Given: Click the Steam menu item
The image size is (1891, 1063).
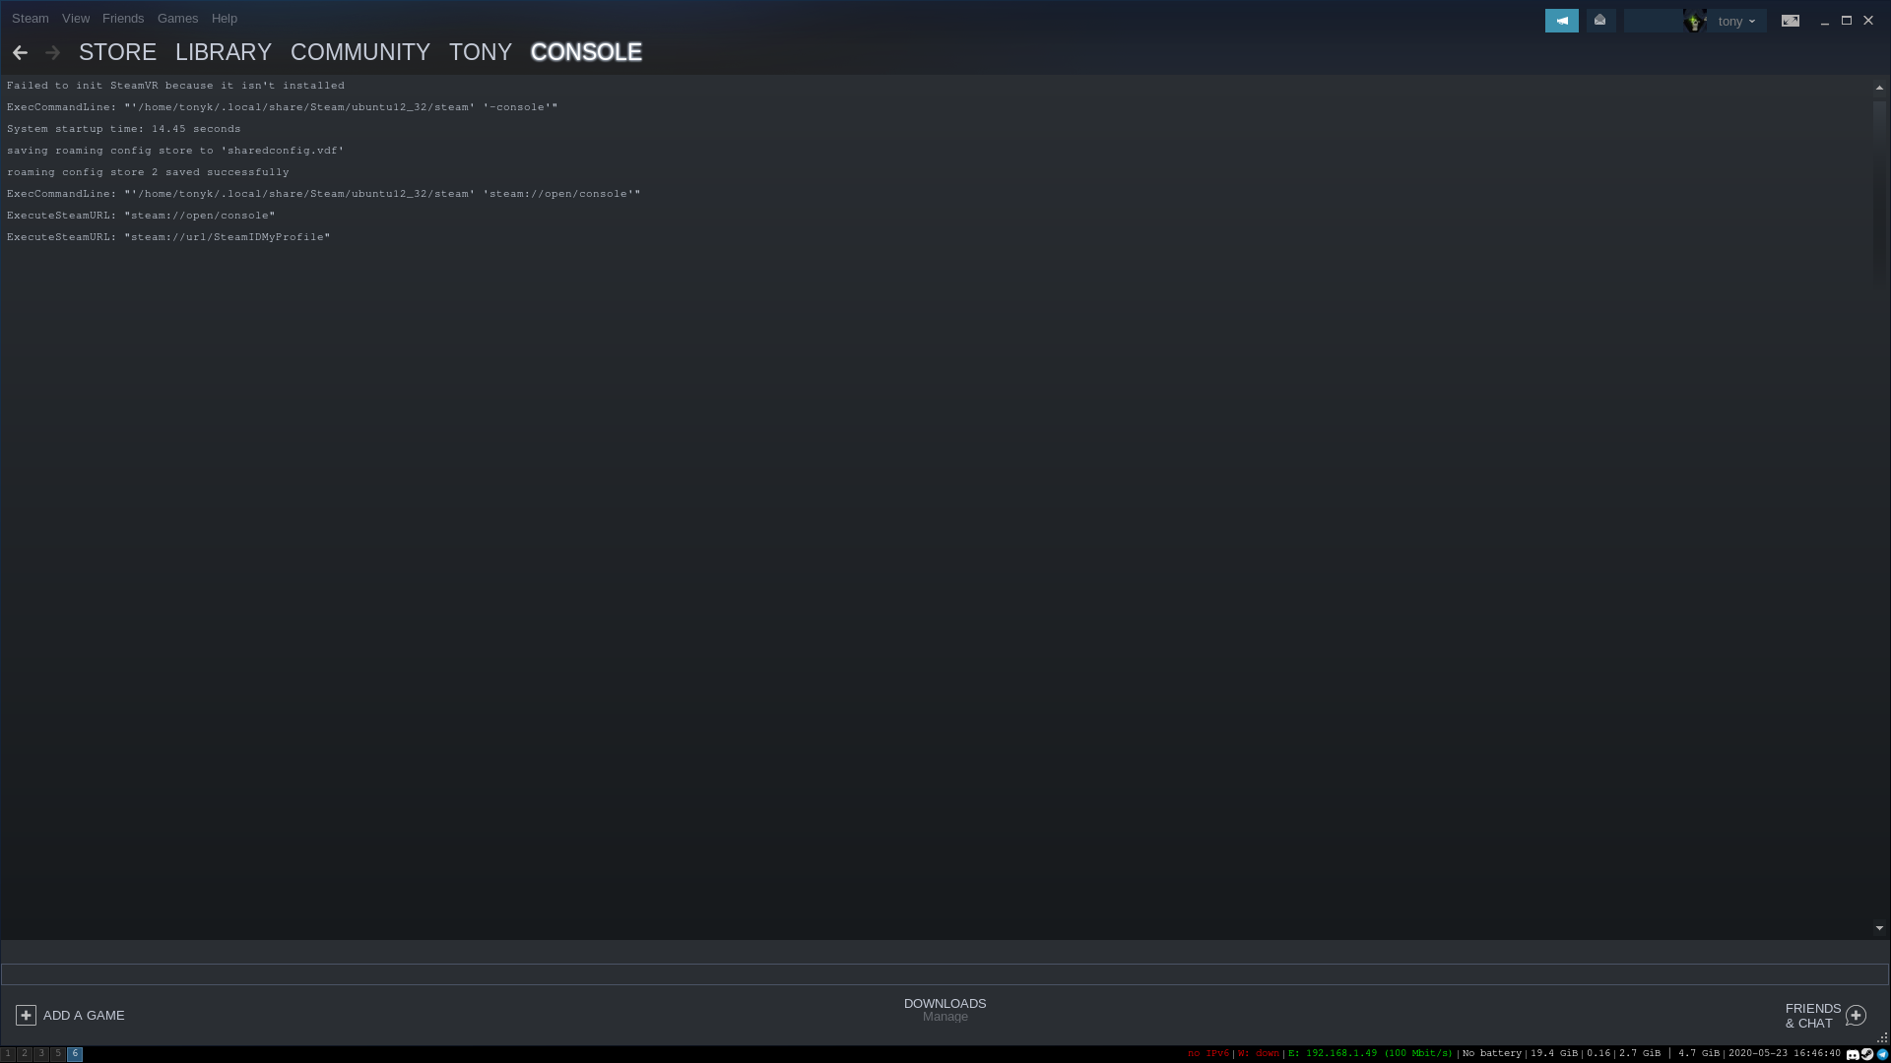Looking at the screenshot, I should [30, 17].
